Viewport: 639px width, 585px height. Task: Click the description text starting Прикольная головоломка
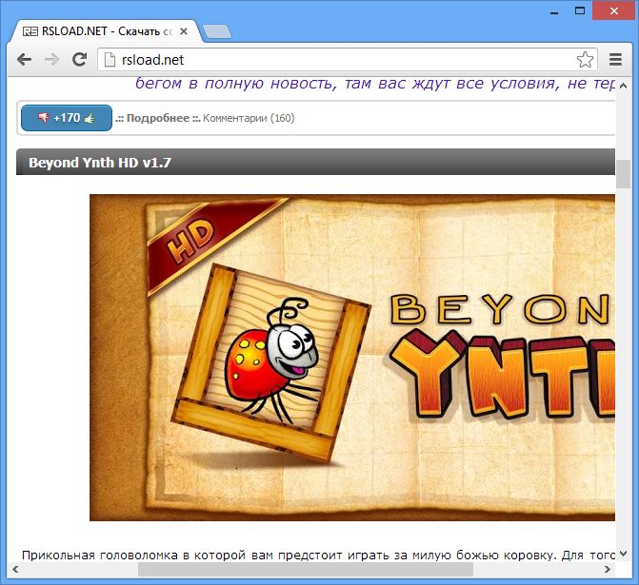pyautogui.click(x=318, y=556)
